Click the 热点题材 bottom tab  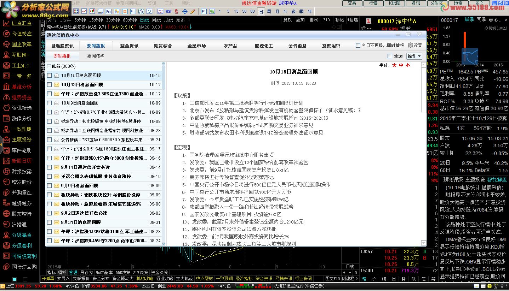point(205,279)
